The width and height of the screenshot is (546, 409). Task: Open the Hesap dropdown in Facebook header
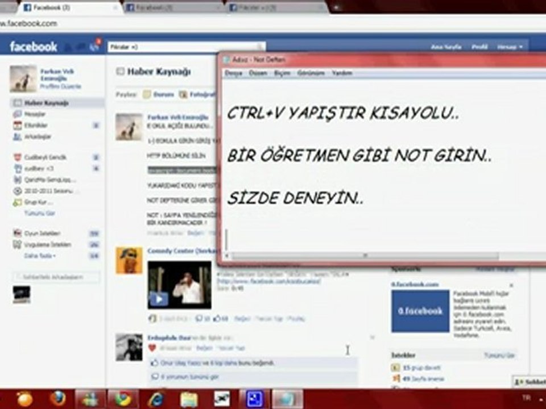click(510, 47)
